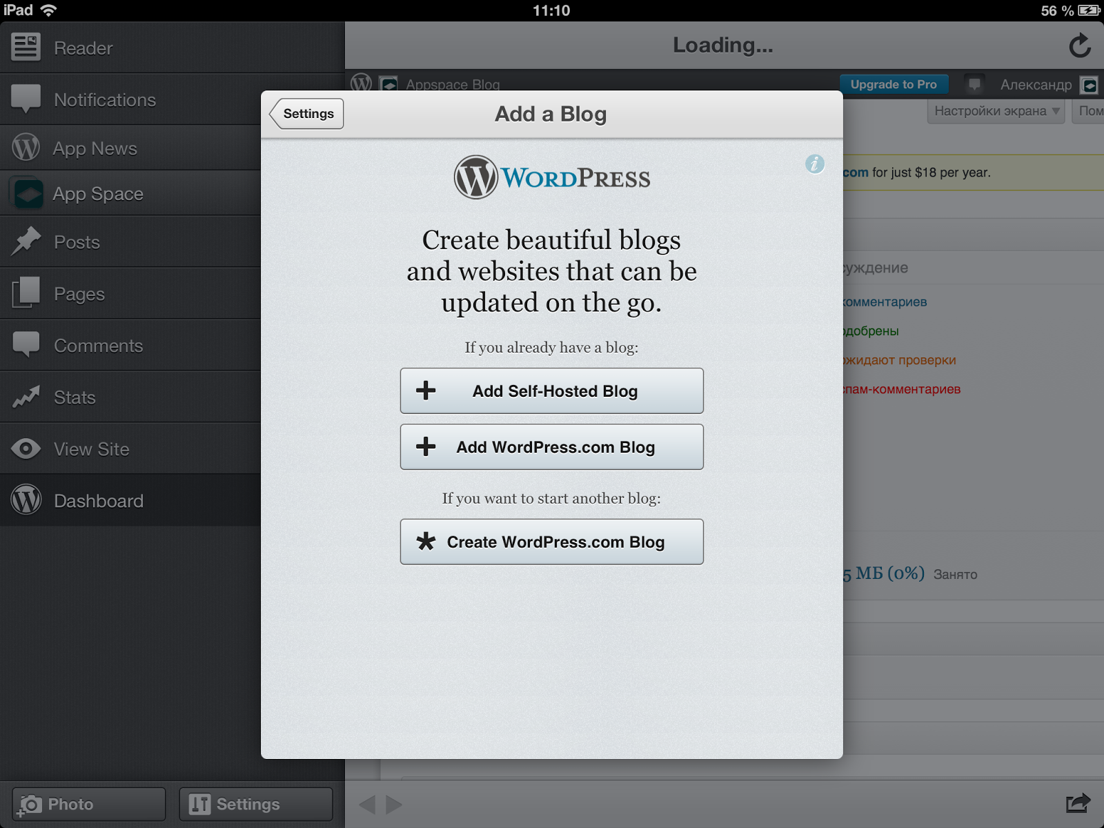Viewport: 1104px width, 828px height.
Task: Expand Настройки экрана dropdown
Action: pyautogui.click(x=996, y=111)
